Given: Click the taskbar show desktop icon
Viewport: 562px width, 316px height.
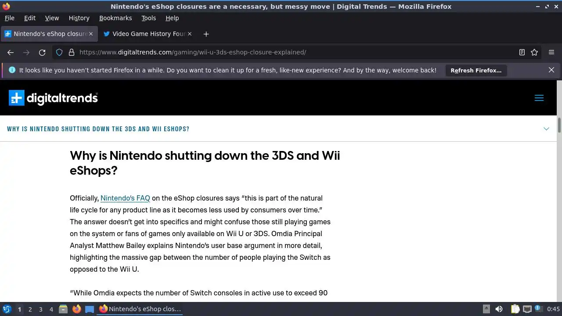Looking at the screenshot, I should 90,309.
